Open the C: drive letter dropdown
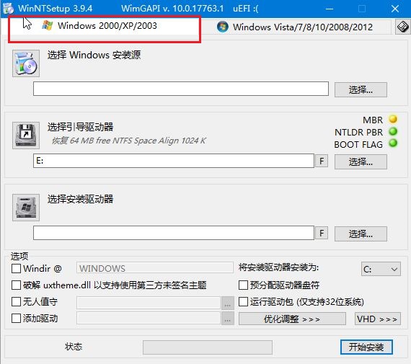The width and height of the screenshot is (411, 364). (381, 269)
